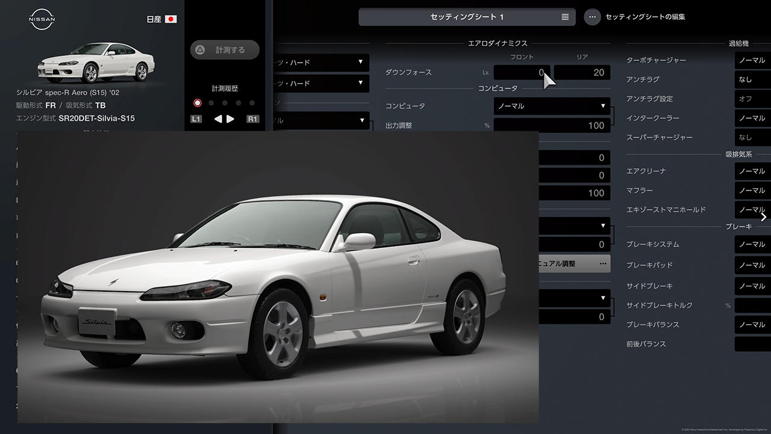771x434 pixels.
Task: Select the 前後バランス value field
Action: [752, 344]
